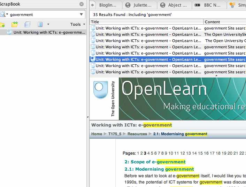
Task: Click the globe favicon on the Juliette tab
Action: click(x=128, y=5)
